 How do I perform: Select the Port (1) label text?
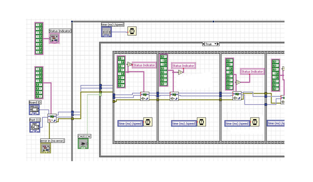click(x=35, y=120)
